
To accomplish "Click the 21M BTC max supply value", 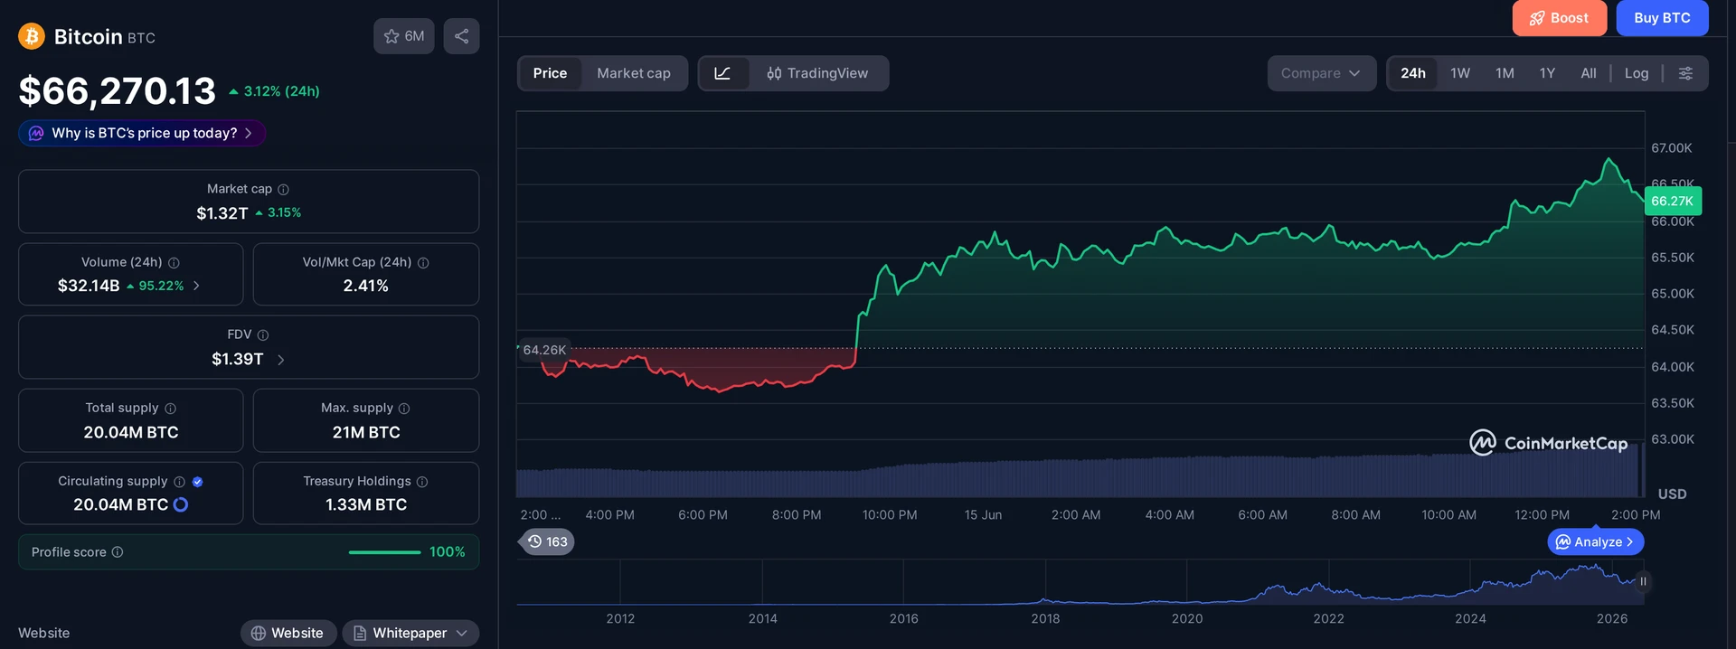I will [366, 432].
